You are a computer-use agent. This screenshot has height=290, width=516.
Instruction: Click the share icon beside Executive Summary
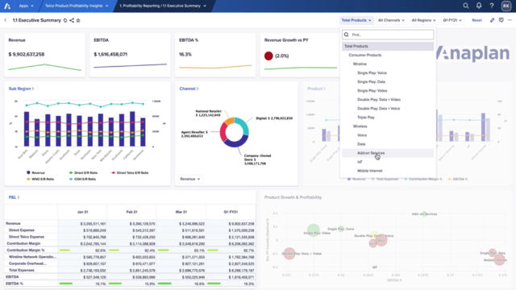(72, 20)
